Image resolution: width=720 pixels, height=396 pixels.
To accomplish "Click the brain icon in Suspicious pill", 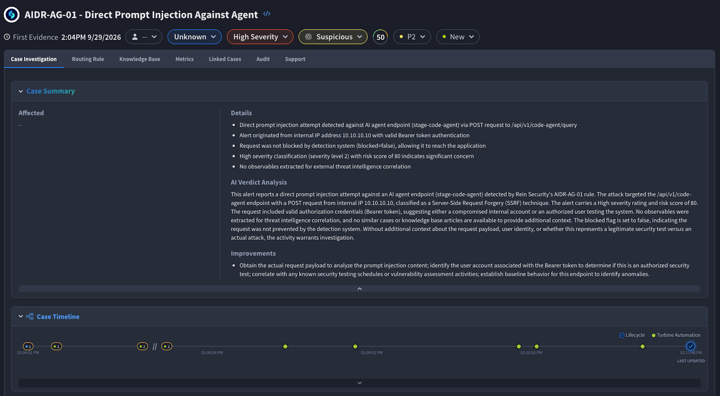I will [x=308, y=37].
